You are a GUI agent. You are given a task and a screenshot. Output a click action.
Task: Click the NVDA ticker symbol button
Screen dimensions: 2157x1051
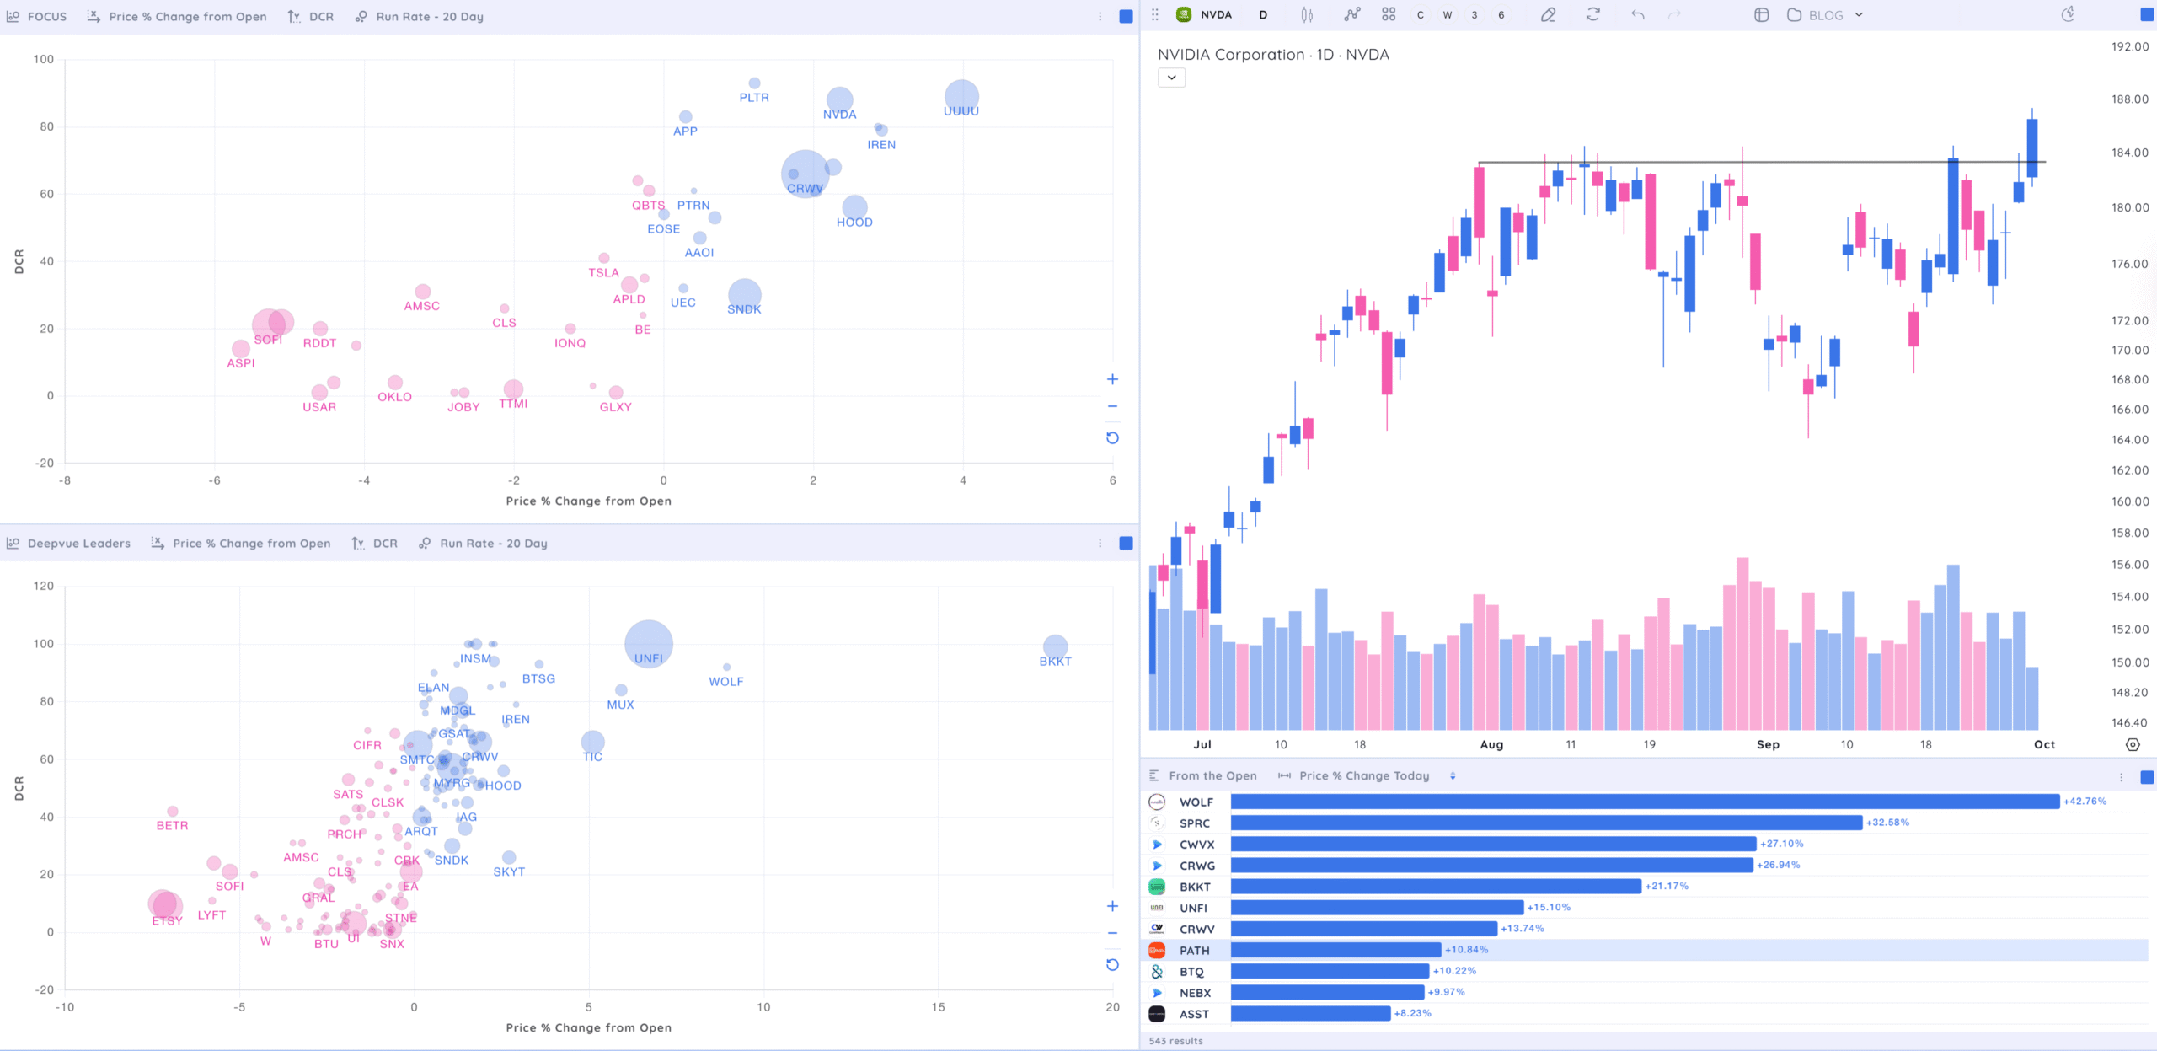1216,15
